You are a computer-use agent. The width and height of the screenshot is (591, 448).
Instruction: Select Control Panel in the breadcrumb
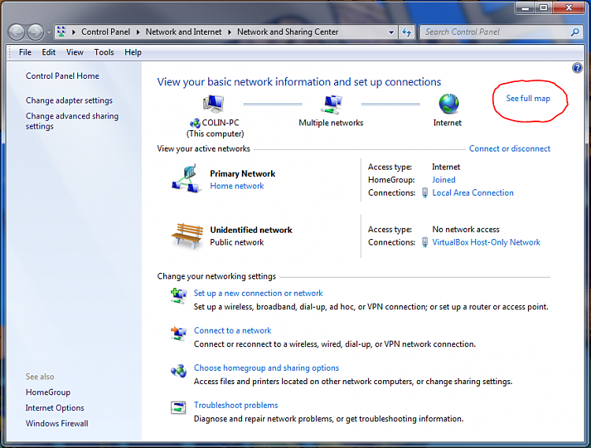click(x=106, y=32)
